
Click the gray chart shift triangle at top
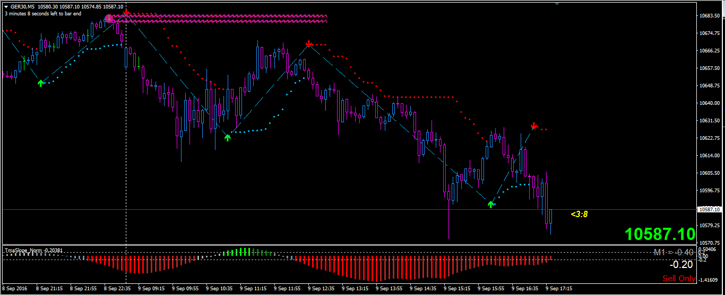(557, 4)
